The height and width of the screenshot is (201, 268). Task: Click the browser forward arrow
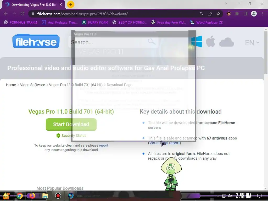(x=14, y=14)
